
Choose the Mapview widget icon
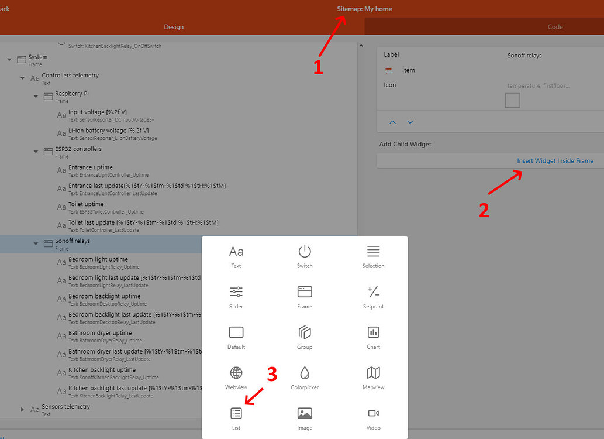(x=373, y=373)
